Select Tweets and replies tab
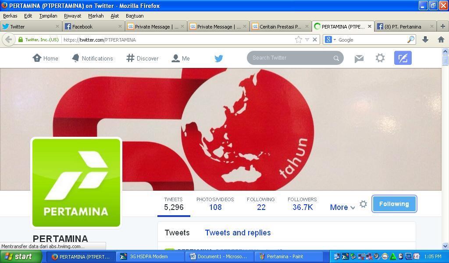 pyautogui.click(x=238, y=233)
